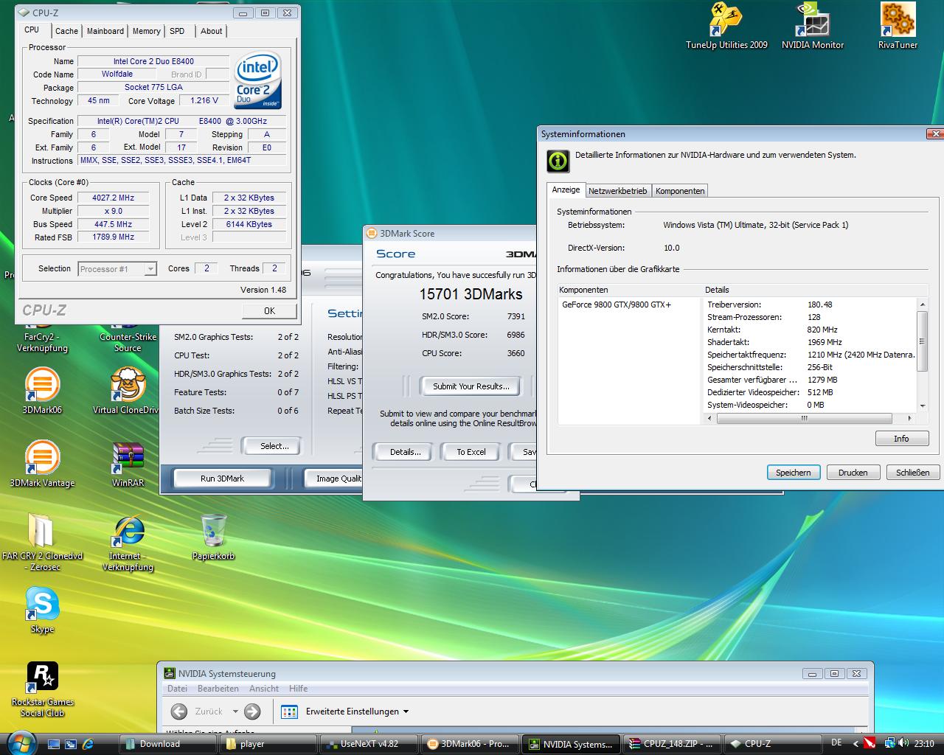The image size is (944, 755).
Task: Click the To Excel button
Action: click(471, 452)
